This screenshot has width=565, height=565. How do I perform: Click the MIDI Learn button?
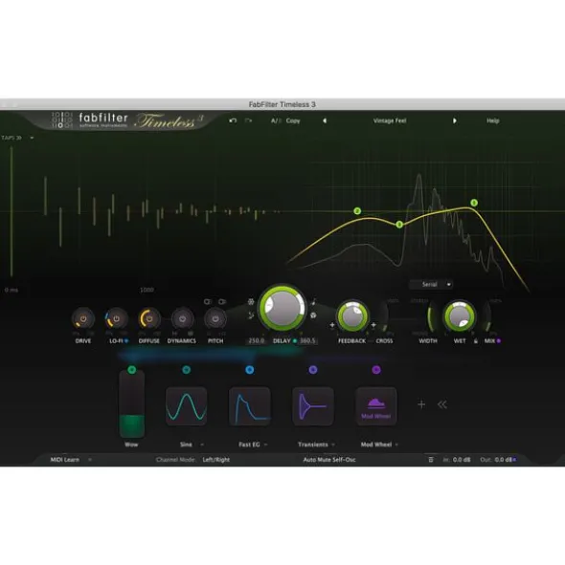coord(64,460)
